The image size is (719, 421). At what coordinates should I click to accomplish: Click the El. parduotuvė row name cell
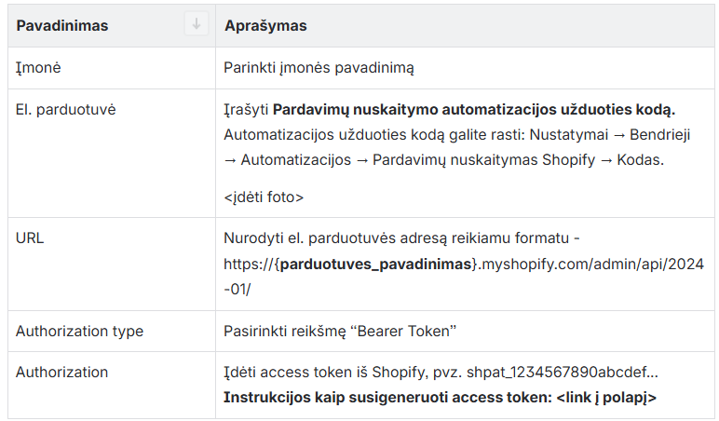click(x=65, y=109)
